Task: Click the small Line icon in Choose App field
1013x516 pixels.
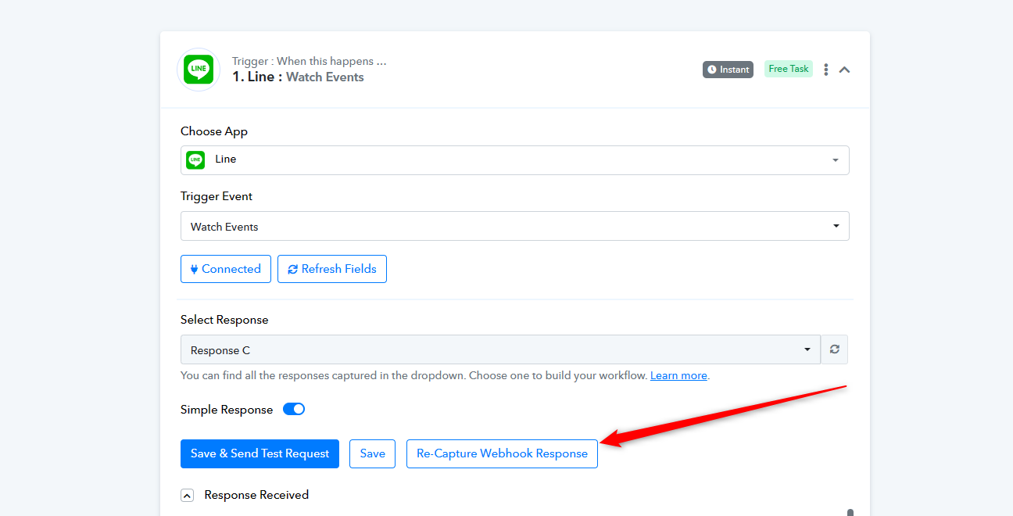Action: (195, 159)
